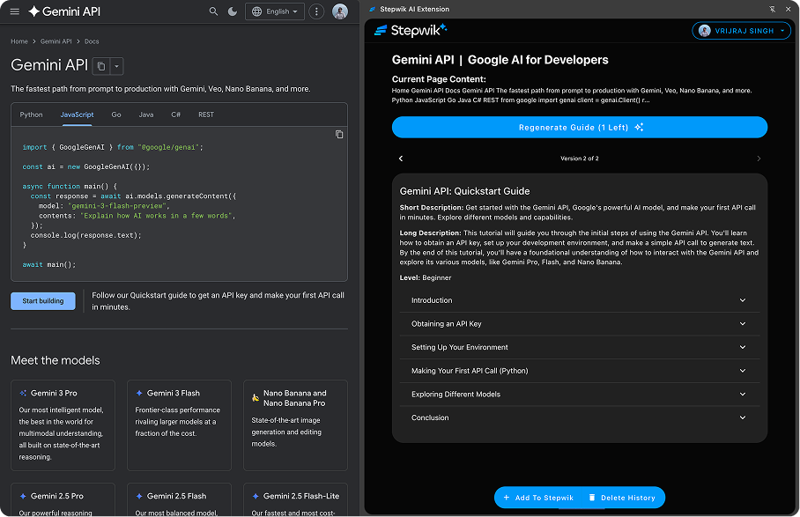Click 'Gemini API: Quickstart Guide' heading
Image resolution: width=800 pixels, height=517 pixels.
465,191
